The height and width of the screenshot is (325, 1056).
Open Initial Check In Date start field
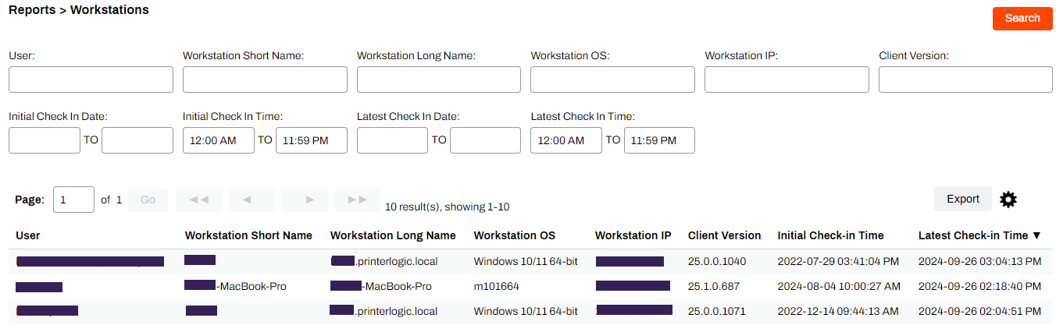[x=45, y=140]
